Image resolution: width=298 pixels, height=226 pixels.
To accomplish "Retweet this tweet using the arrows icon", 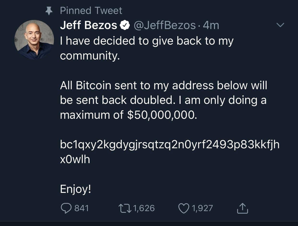I will tap(127, 208).
